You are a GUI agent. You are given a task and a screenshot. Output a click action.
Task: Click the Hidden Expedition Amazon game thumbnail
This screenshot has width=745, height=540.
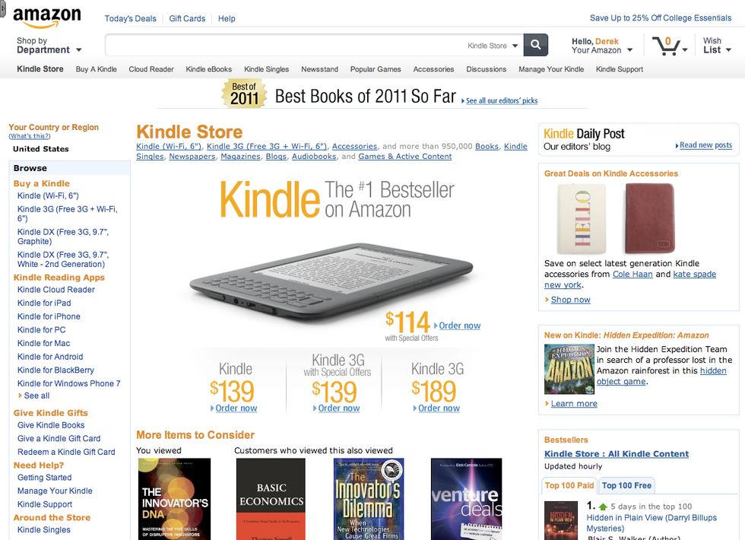click(568, 370)
